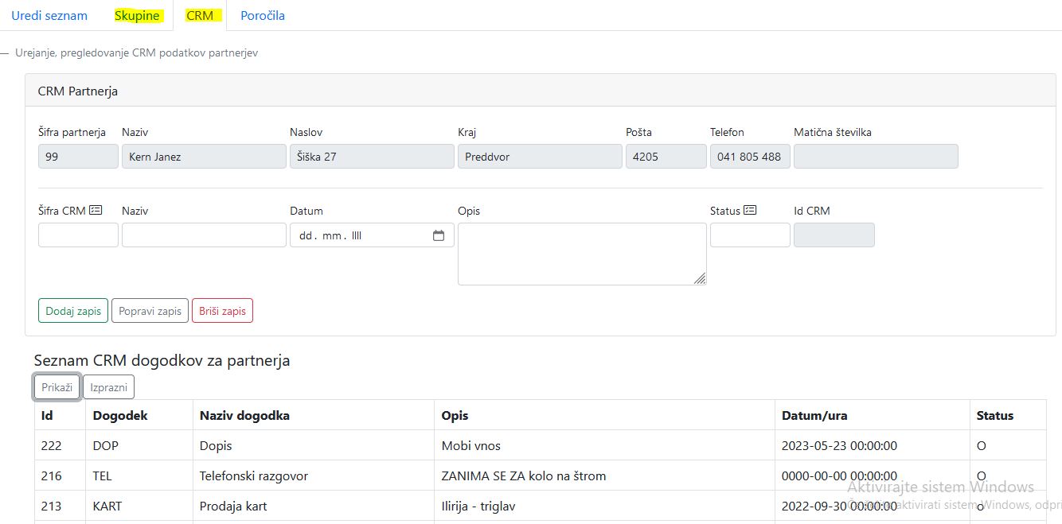The image size is (1062, 524).
Task: Open the calendar picker in Datum field
Action: point(439,235)
